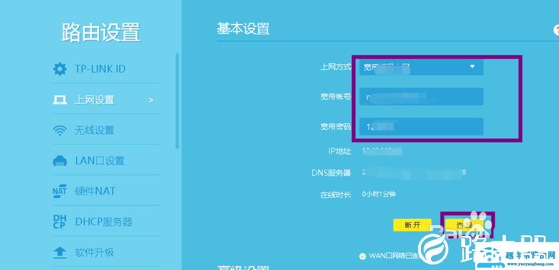559x270 pixels.
Task: Click the sidebar vertical scrollbar
Action: point(177,100)
